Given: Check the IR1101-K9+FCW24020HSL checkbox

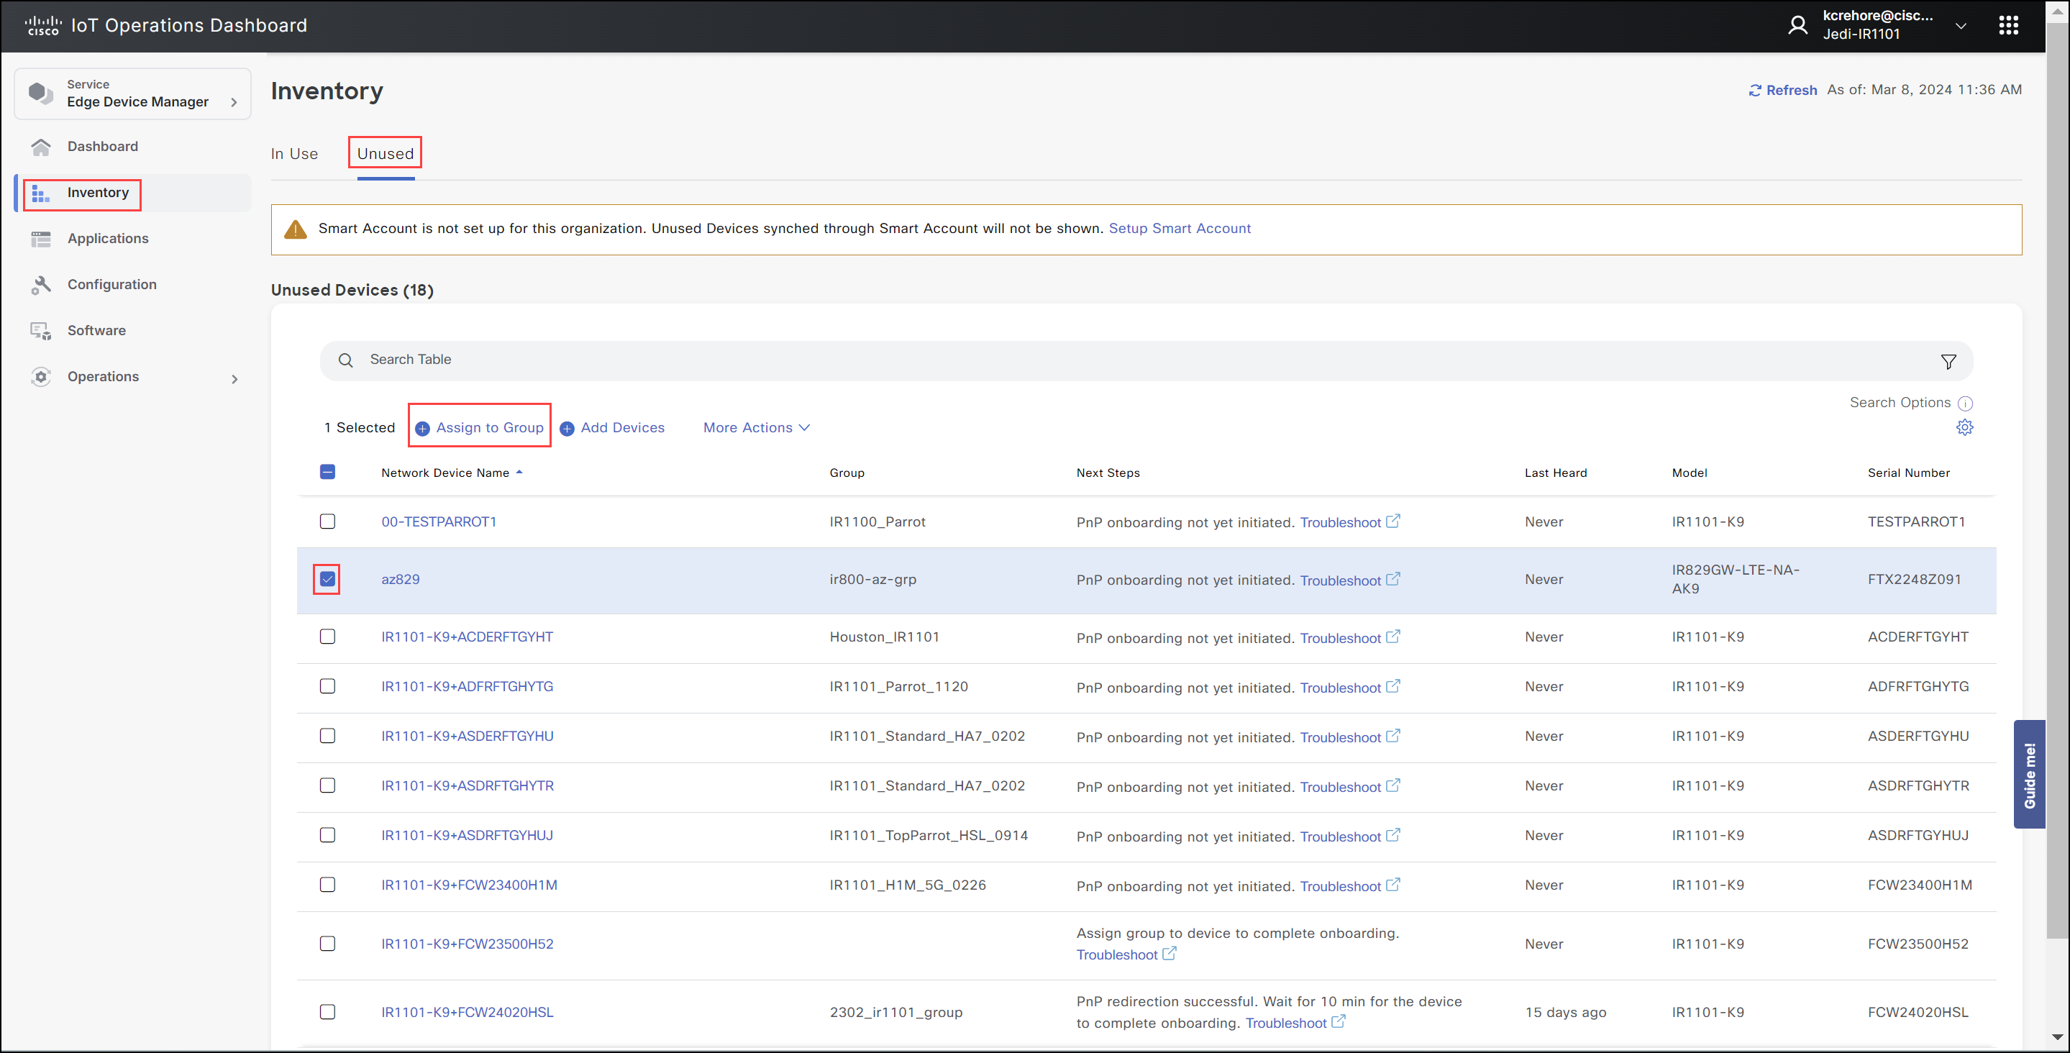Looking at the screenshot, I should pos(327,1012).
